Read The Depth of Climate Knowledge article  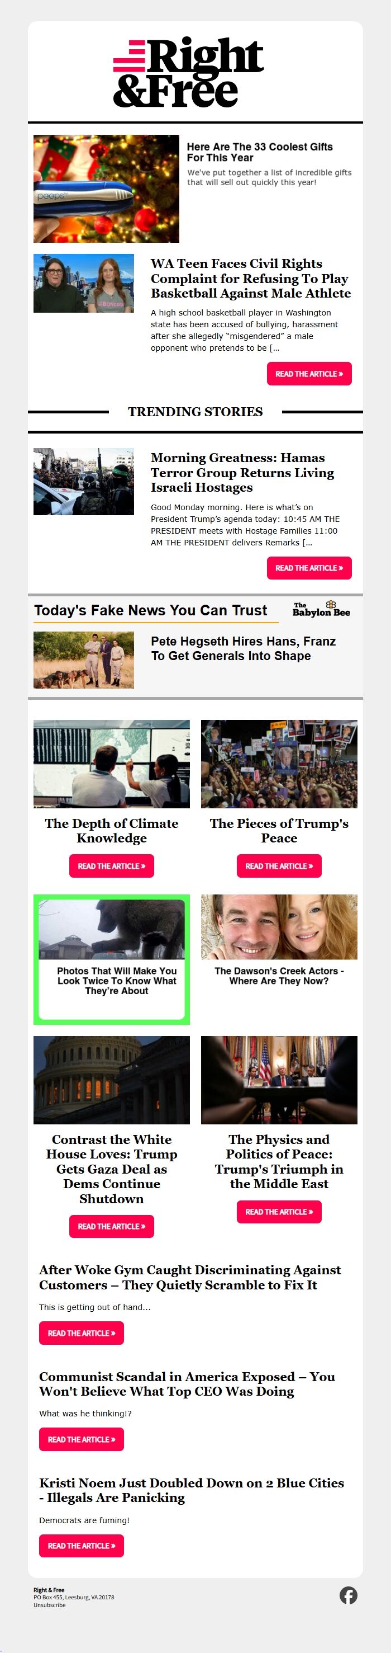point(112,865)
